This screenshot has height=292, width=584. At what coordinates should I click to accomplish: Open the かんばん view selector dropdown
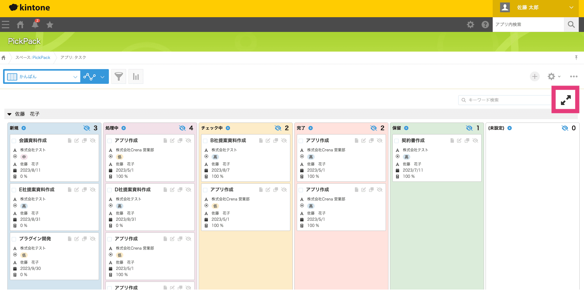point(42,76)
